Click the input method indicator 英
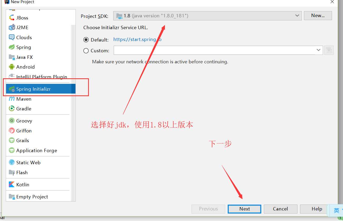The height and width of the screenshot is (221, 343). [x=336, y=210]
